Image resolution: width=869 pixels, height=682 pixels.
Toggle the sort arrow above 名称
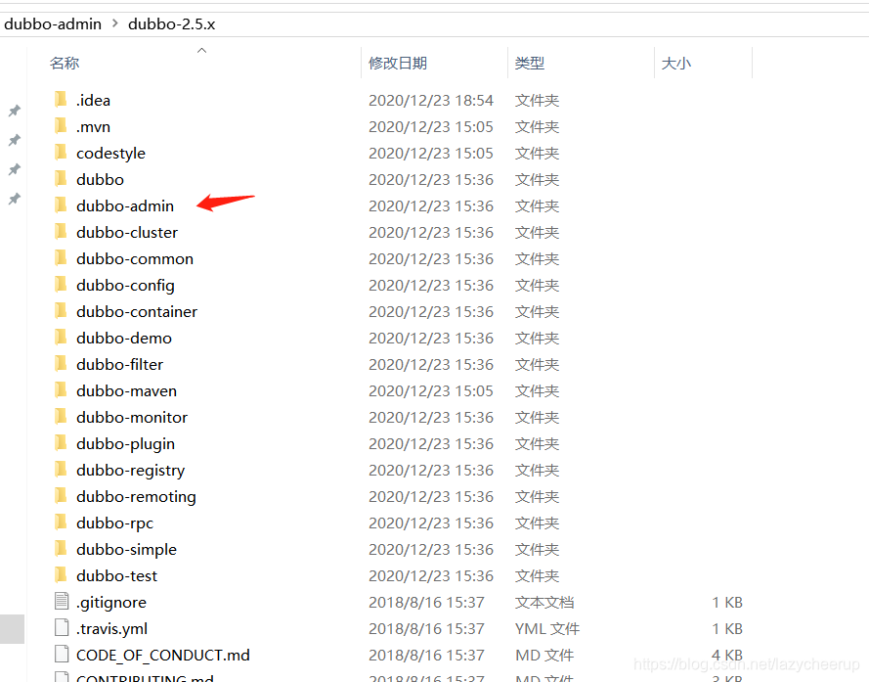pos(201,51)
